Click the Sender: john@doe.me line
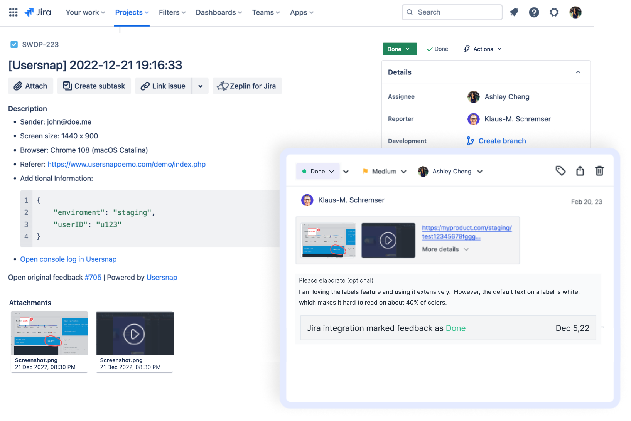 (x=56, y=122)
